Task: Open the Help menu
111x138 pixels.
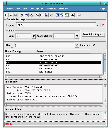Action: [102, 9]
